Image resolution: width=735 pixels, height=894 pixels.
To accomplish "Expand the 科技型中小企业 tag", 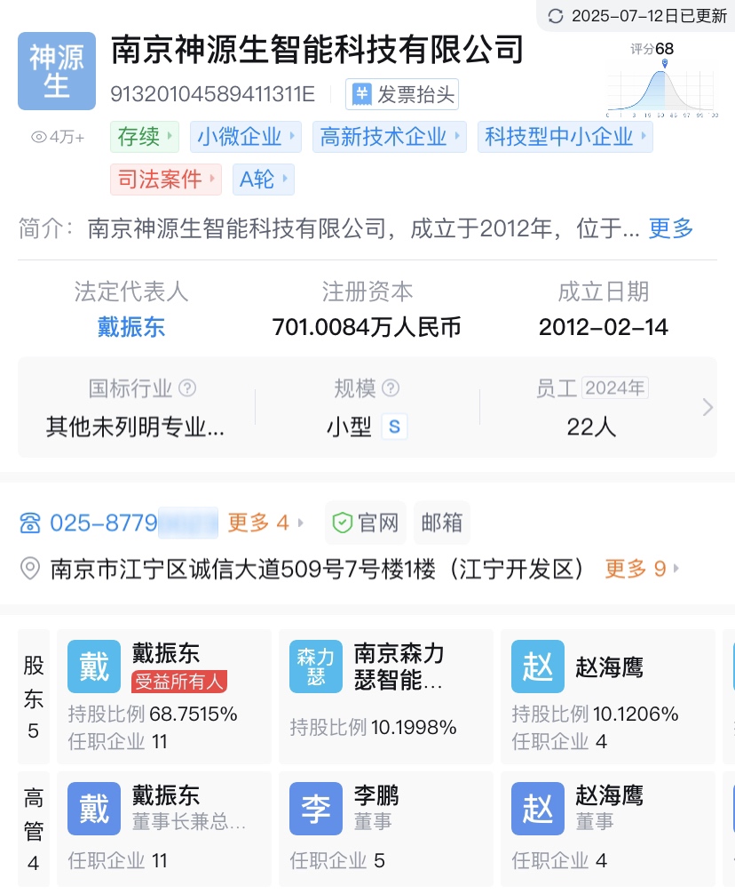I will click(x=565, y=137).
